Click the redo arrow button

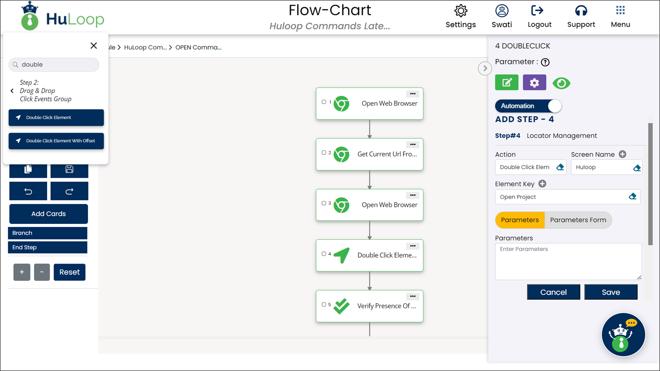coord(69,191)
